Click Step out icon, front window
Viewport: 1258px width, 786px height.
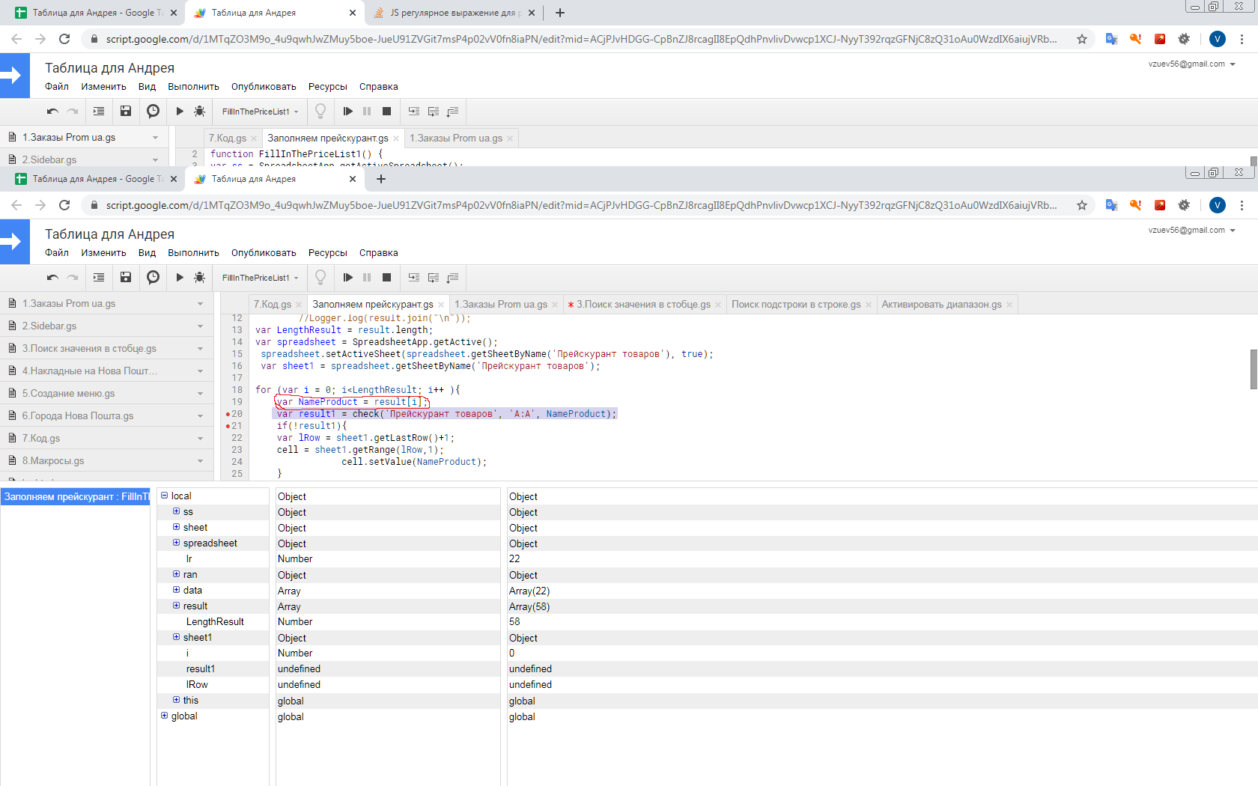pyautogui.click(x=453, y=278)
